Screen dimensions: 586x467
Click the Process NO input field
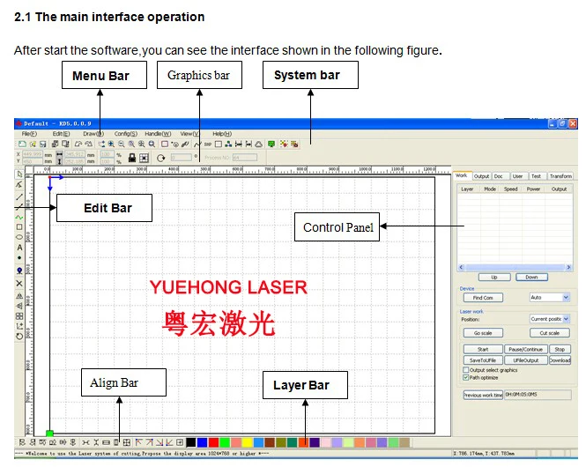pyautogui.click(x=245, y=158)
